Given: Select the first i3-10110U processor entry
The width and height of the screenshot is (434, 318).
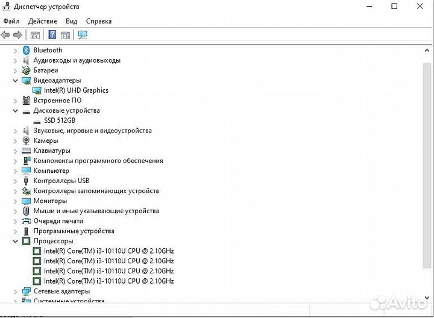Looking at the screenshot, I should [108, 251].
